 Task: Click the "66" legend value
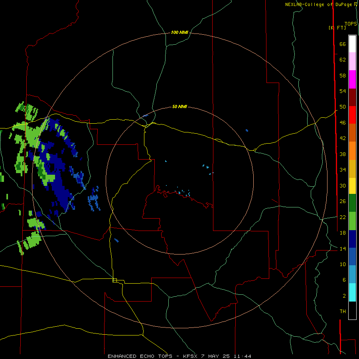pos(343,44)
